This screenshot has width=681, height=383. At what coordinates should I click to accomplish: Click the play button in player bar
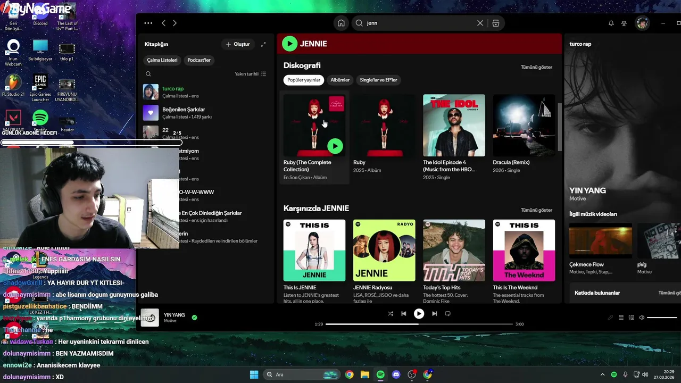tap(419, 314)
